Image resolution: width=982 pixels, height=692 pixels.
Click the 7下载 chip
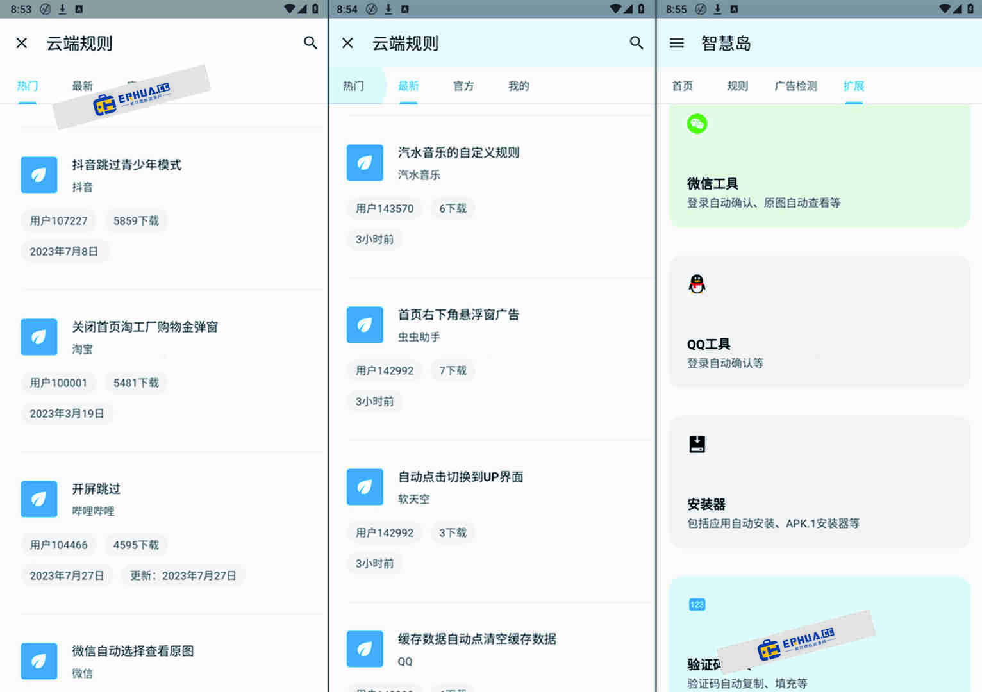click(x=453, y=370)
